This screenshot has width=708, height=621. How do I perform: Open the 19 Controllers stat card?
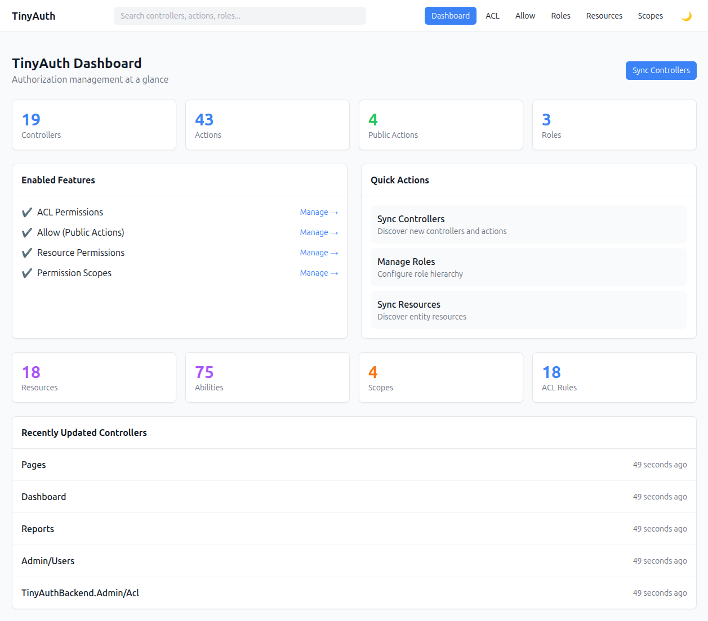coord(94,125)
